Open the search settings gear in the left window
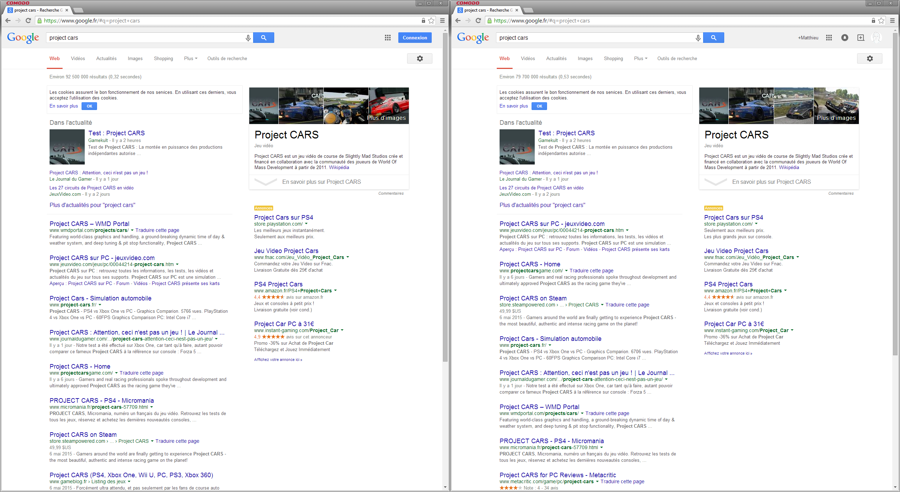Viewport: 900px width, 492px height. tap(420, 59)
